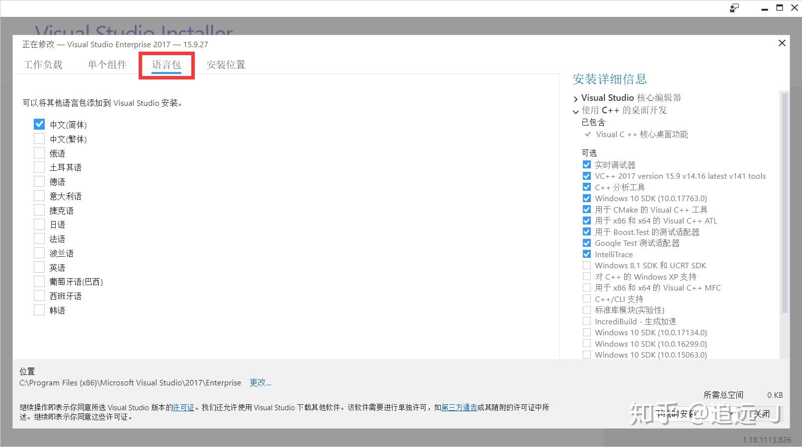The width and height of the screenshot is (802, 447).
Task: Open the 第三方通告 link
Action: (x=459, y=407)
